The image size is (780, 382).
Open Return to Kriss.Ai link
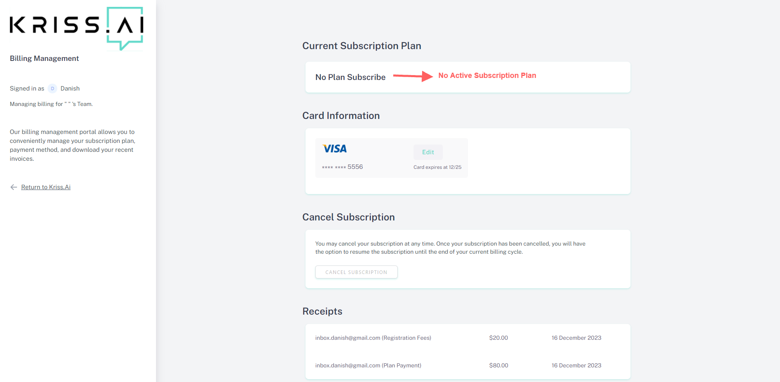tap(46, 187)
